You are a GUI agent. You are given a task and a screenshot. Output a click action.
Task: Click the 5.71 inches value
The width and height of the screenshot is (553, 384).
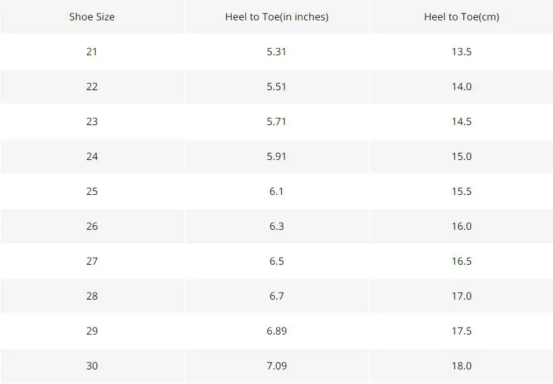pos(277,122)
